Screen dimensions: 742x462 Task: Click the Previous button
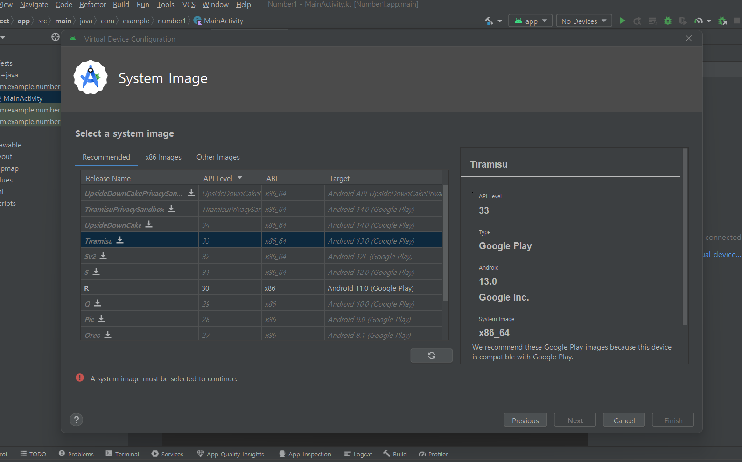525,420
